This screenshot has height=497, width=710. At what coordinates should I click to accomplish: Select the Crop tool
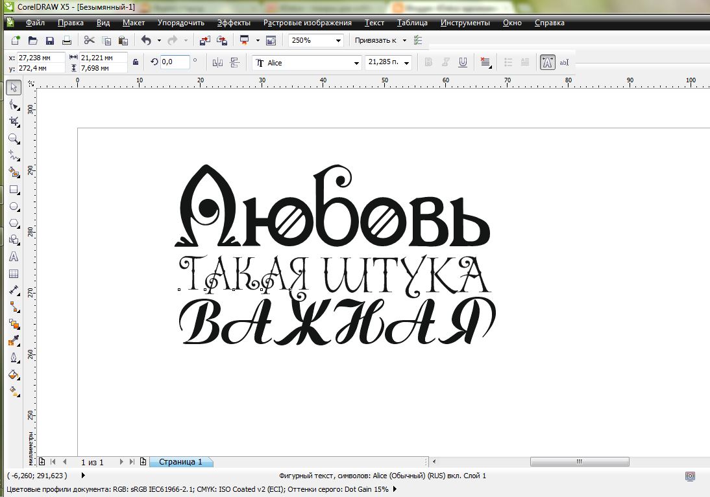pyautogui.click(x=14, y=121)
